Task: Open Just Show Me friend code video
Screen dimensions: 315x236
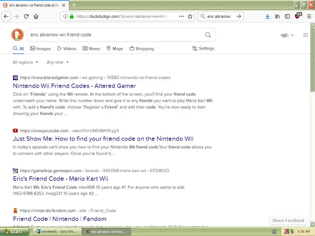Action: click(103, 139)
